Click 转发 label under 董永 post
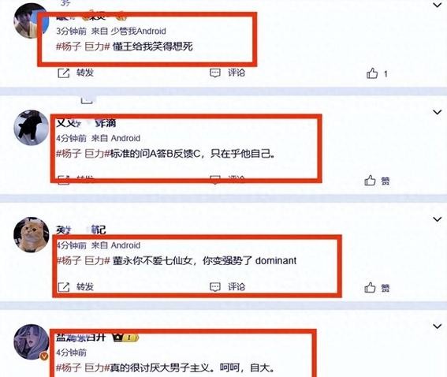This screenshot has height=377, width=447. [x=85, y=287]
